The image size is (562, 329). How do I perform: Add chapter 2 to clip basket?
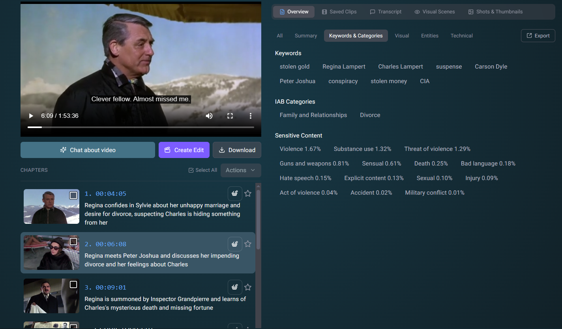(x=235, y=244)
